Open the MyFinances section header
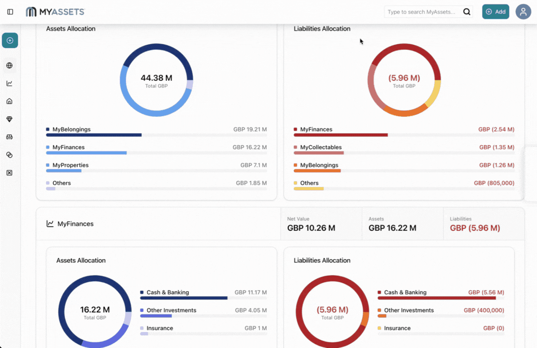The width and height of the screenshot is (537, 348). pos(70,223)
